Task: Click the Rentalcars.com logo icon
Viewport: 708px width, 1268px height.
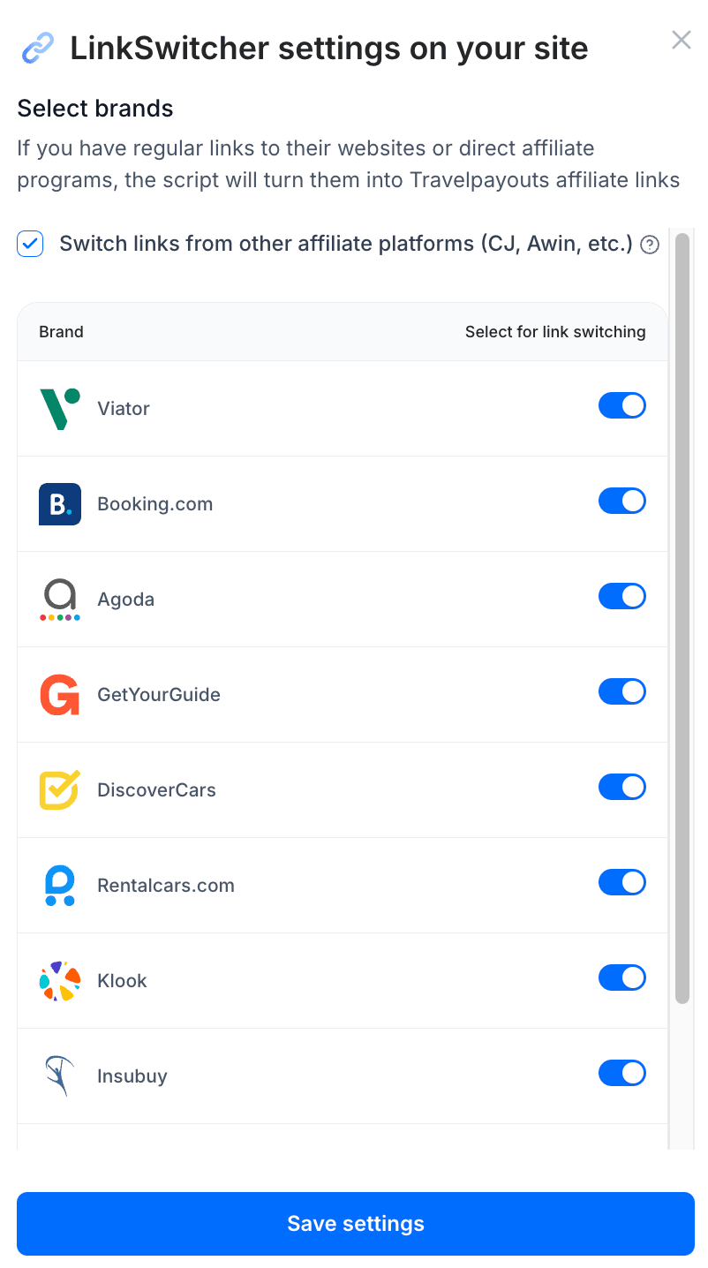Action: click(x=60, y=886)
